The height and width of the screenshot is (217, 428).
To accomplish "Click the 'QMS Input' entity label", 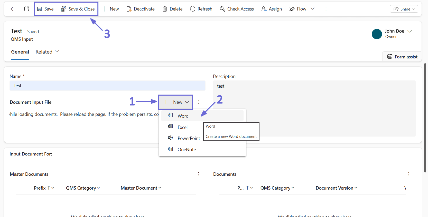I will [x=22, y=39].
